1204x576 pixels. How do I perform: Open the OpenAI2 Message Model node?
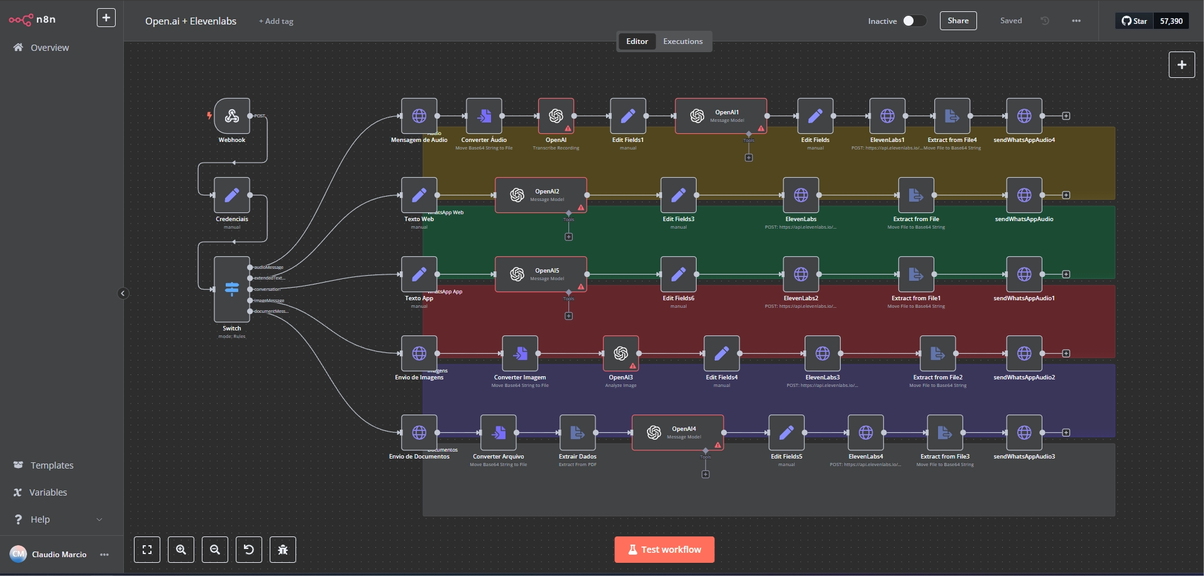point(541,195)
